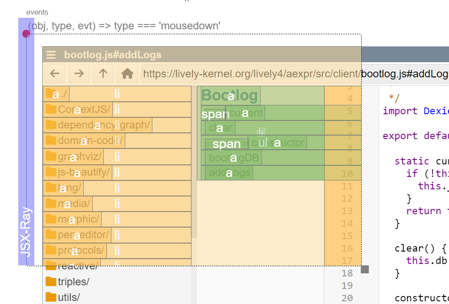Click the home navigation button

tap(127, 73)
